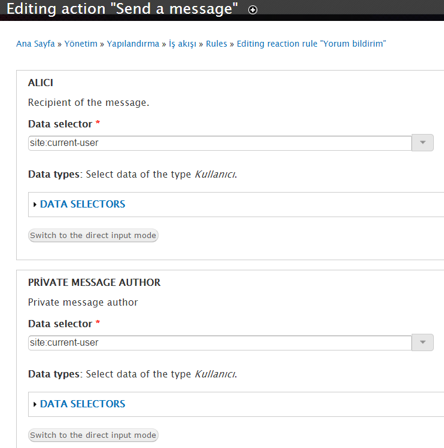The height and width of the screenshot is (448, 444).
Task: Click the "Data selector" label under Private message author
Action: click(60, 324)
